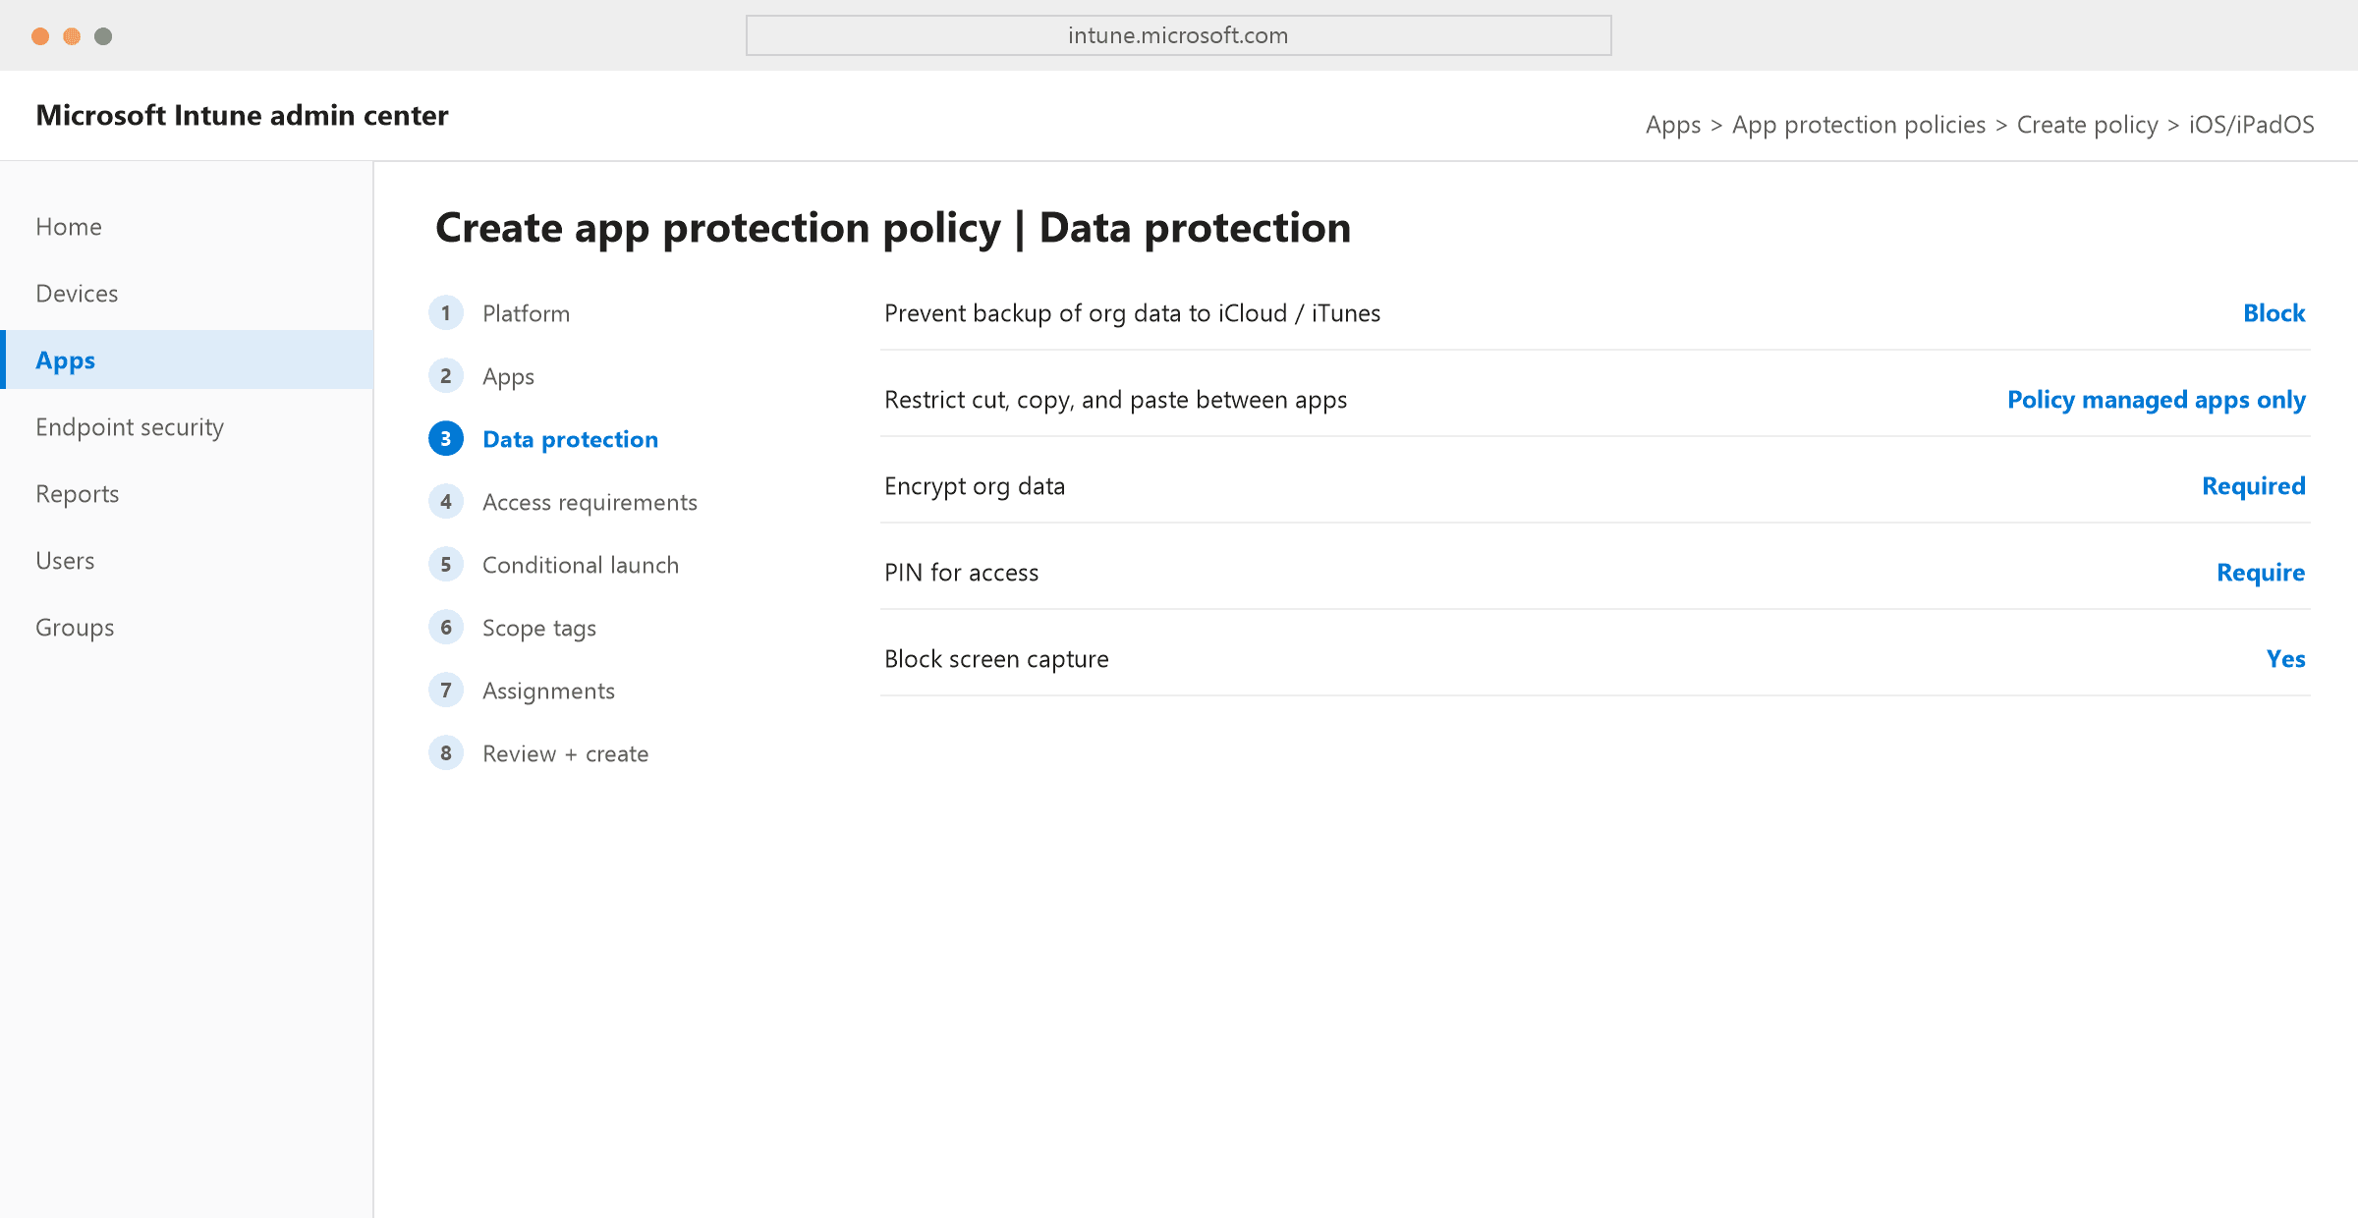Click Apps breadcrumb link

(1673, 126)
